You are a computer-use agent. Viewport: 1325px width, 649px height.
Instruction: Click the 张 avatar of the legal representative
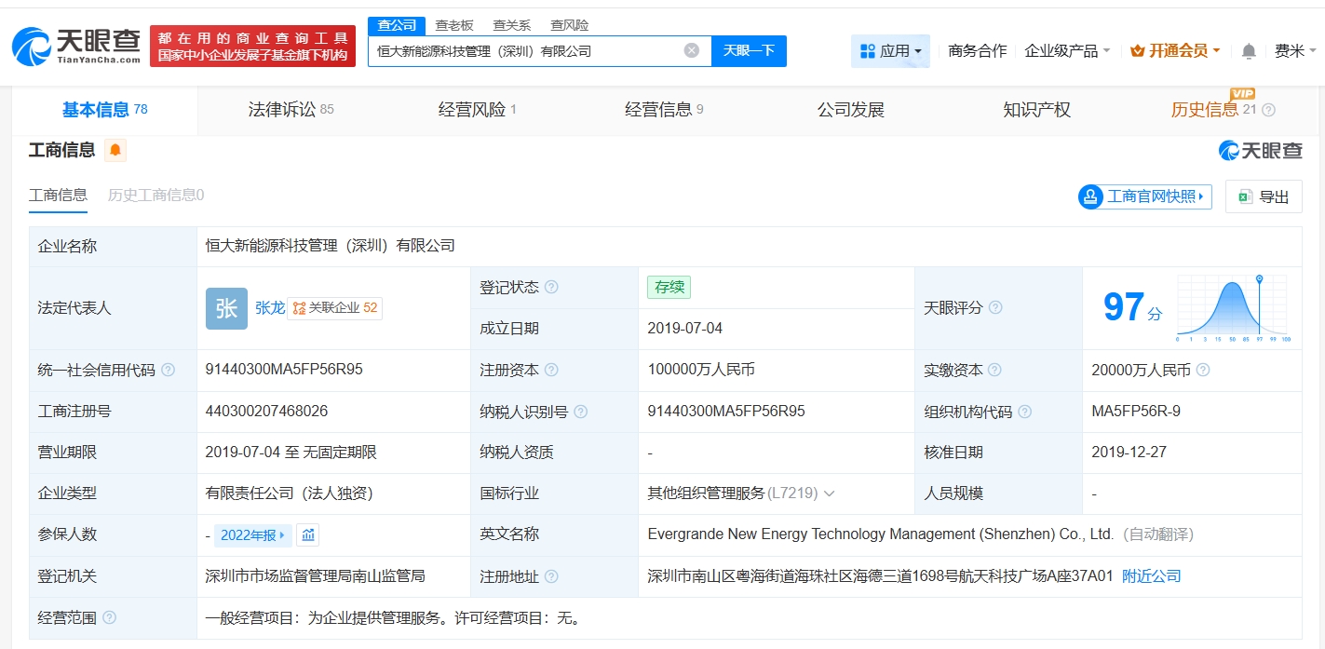(x=226, y=308)
